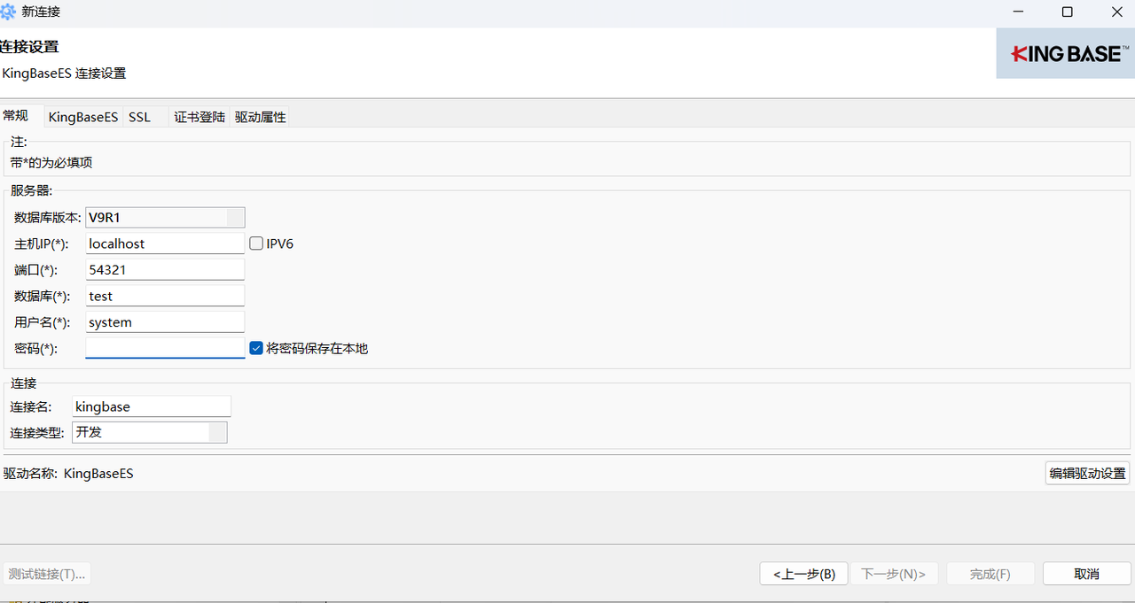Viewport: 1135px width, 603px height.
Task: Click the 完成(F) button
Action: pyautogui.click(x=990, y=574)
